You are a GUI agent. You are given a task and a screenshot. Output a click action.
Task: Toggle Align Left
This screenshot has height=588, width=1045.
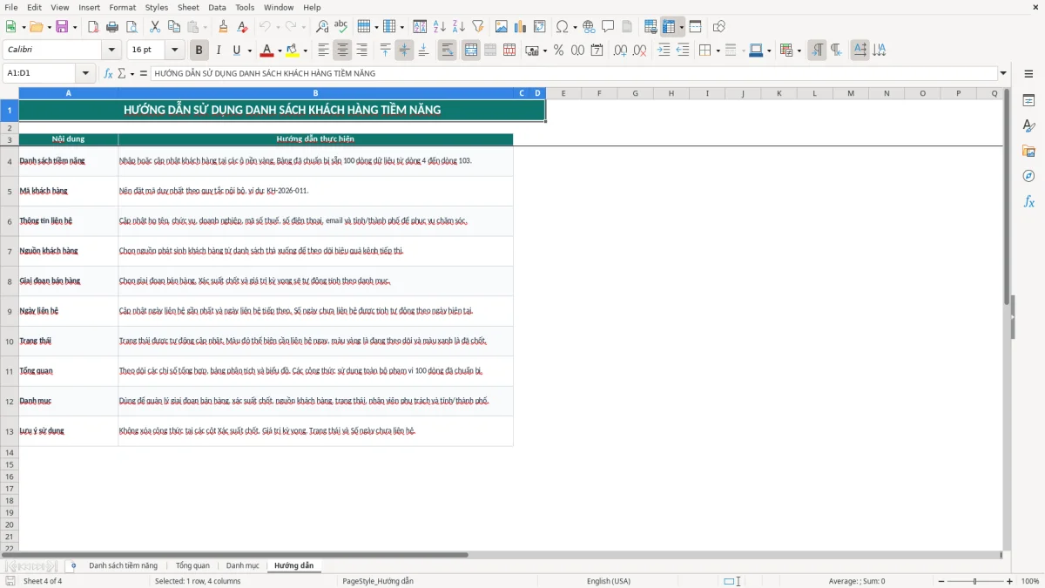(x=323, y=51)
